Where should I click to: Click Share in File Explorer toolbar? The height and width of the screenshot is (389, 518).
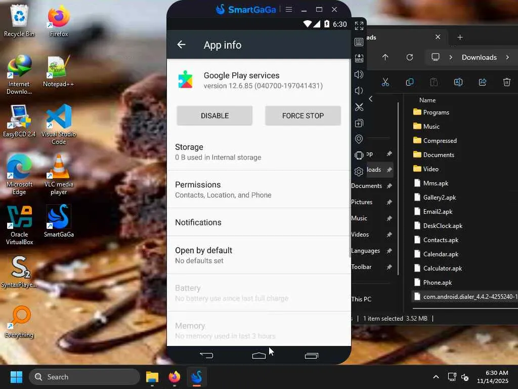pyautogui.click(x=483, y=82)
